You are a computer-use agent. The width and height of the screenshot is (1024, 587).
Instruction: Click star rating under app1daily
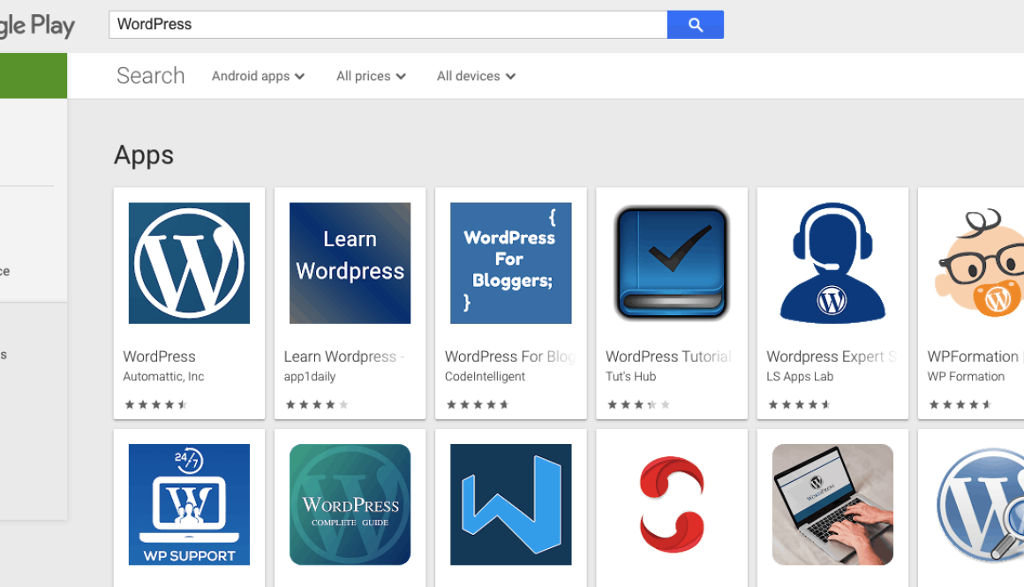pos(317,405)
